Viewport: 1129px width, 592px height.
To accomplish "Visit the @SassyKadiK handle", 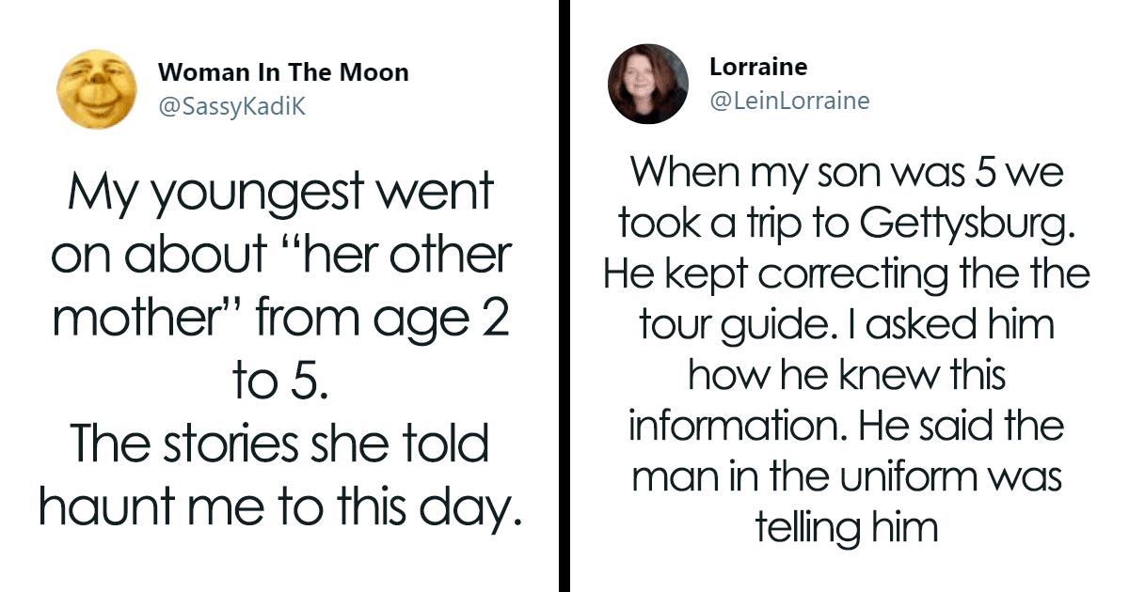I will pos(231,107).
